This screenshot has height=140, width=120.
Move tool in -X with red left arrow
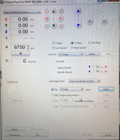tap(47, 19)
